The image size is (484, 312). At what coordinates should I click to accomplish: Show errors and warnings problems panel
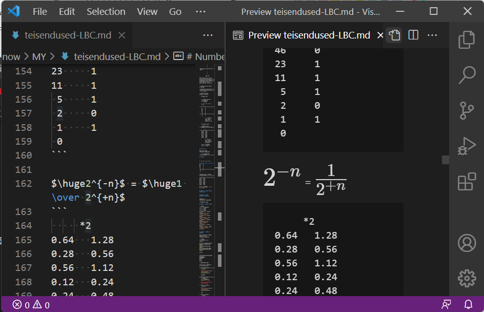31,305
